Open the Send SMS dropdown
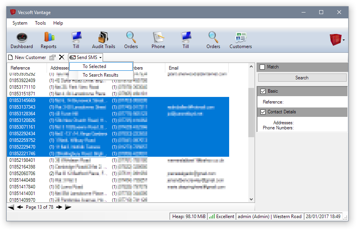The width and height of the screenshot is (358, 231). [x=86, y=57]
